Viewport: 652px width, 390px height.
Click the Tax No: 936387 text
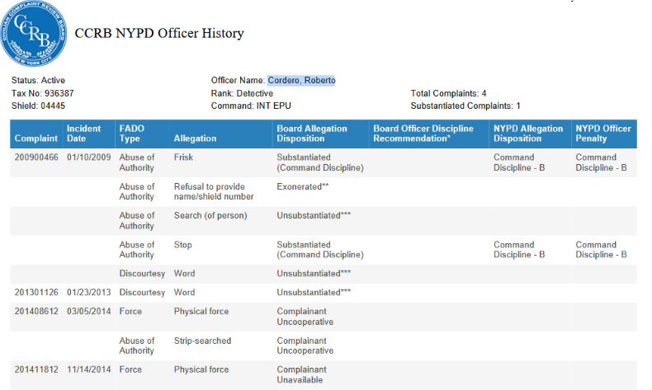coord(42,93)
